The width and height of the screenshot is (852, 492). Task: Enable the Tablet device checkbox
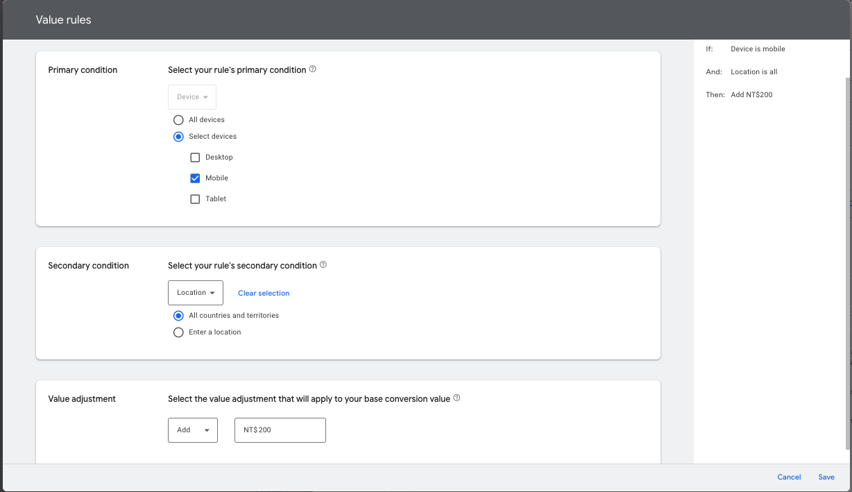click(195, 199)
